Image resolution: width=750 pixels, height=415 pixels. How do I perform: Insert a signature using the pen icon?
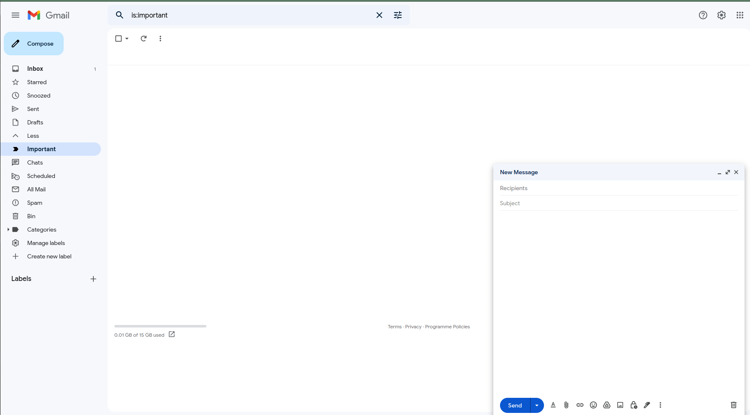[x=647, y=405]
